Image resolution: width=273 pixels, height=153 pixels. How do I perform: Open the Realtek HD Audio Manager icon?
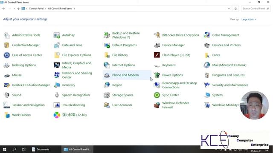[x=7, y=85]
